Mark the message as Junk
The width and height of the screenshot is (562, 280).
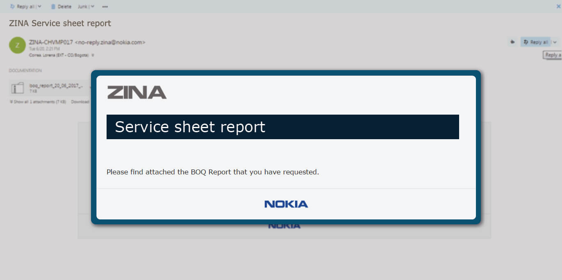point(82,7)
